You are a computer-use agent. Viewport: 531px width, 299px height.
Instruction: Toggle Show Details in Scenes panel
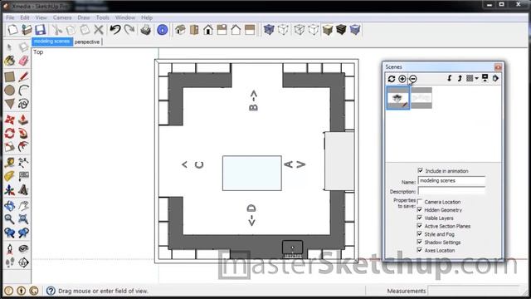(485, 78)
